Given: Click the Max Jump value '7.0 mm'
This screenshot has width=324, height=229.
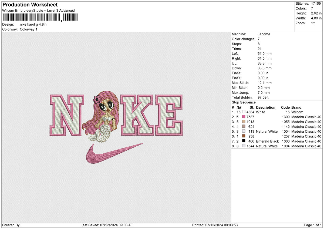Looking at the screenshot, I should click(x=264, y=92).
